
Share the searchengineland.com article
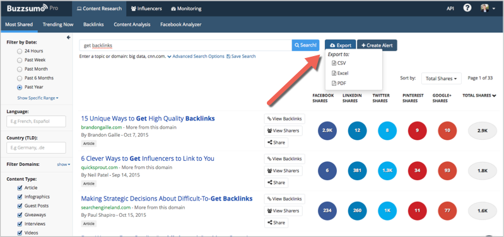click(x=276, y=223)
